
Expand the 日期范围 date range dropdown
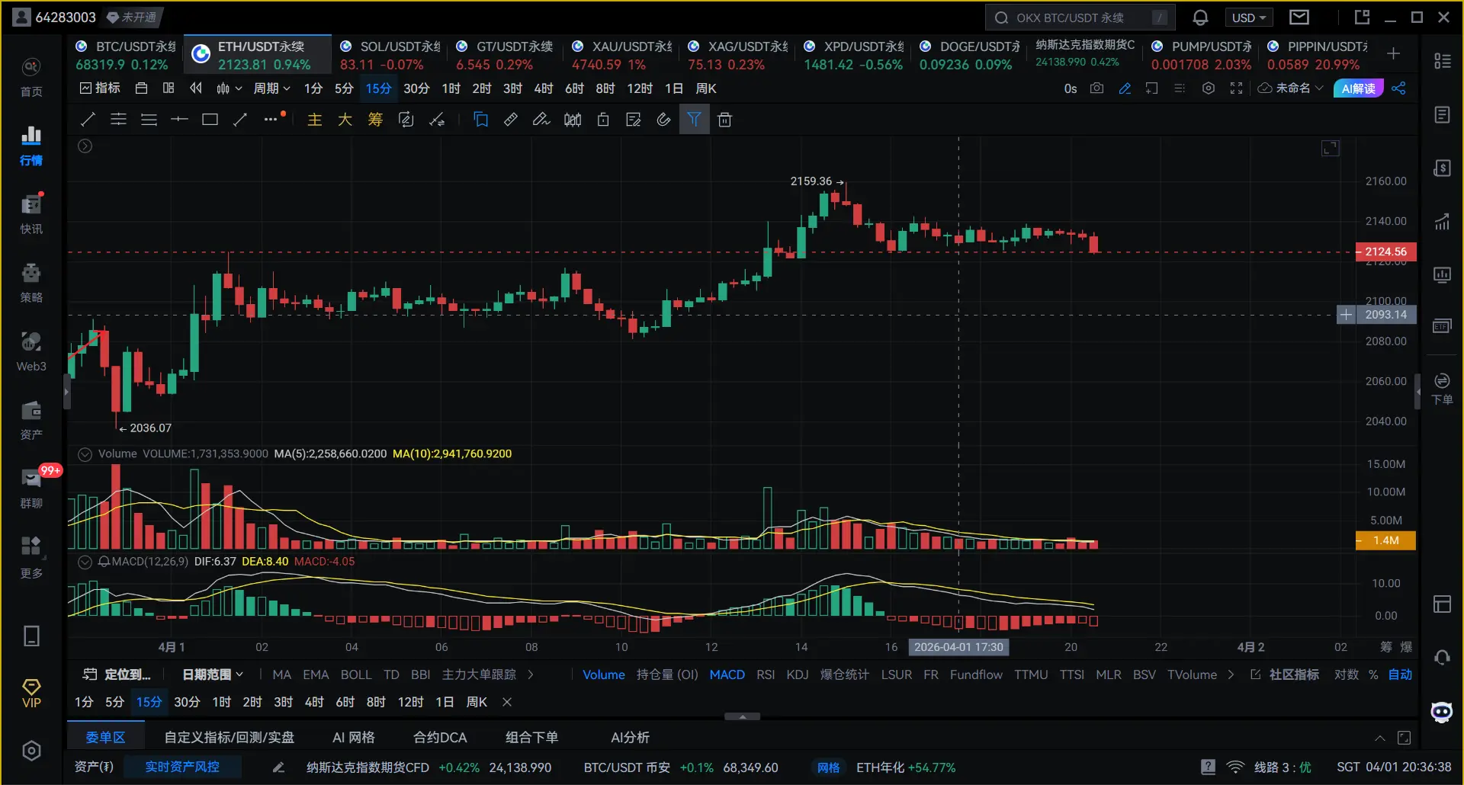213,674
